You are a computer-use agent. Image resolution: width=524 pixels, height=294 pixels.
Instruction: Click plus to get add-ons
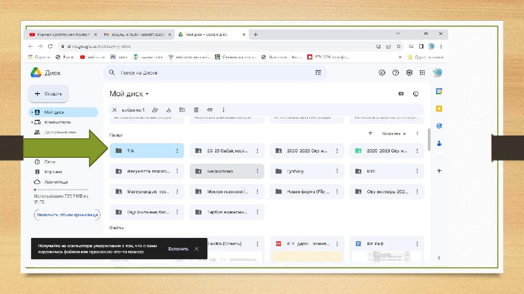439,170
